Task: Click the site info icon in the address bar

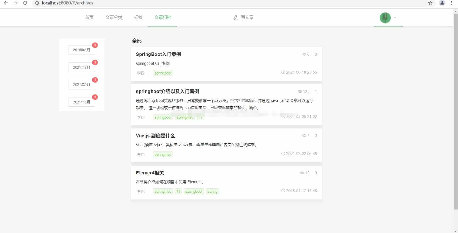Action: (37, 3)
